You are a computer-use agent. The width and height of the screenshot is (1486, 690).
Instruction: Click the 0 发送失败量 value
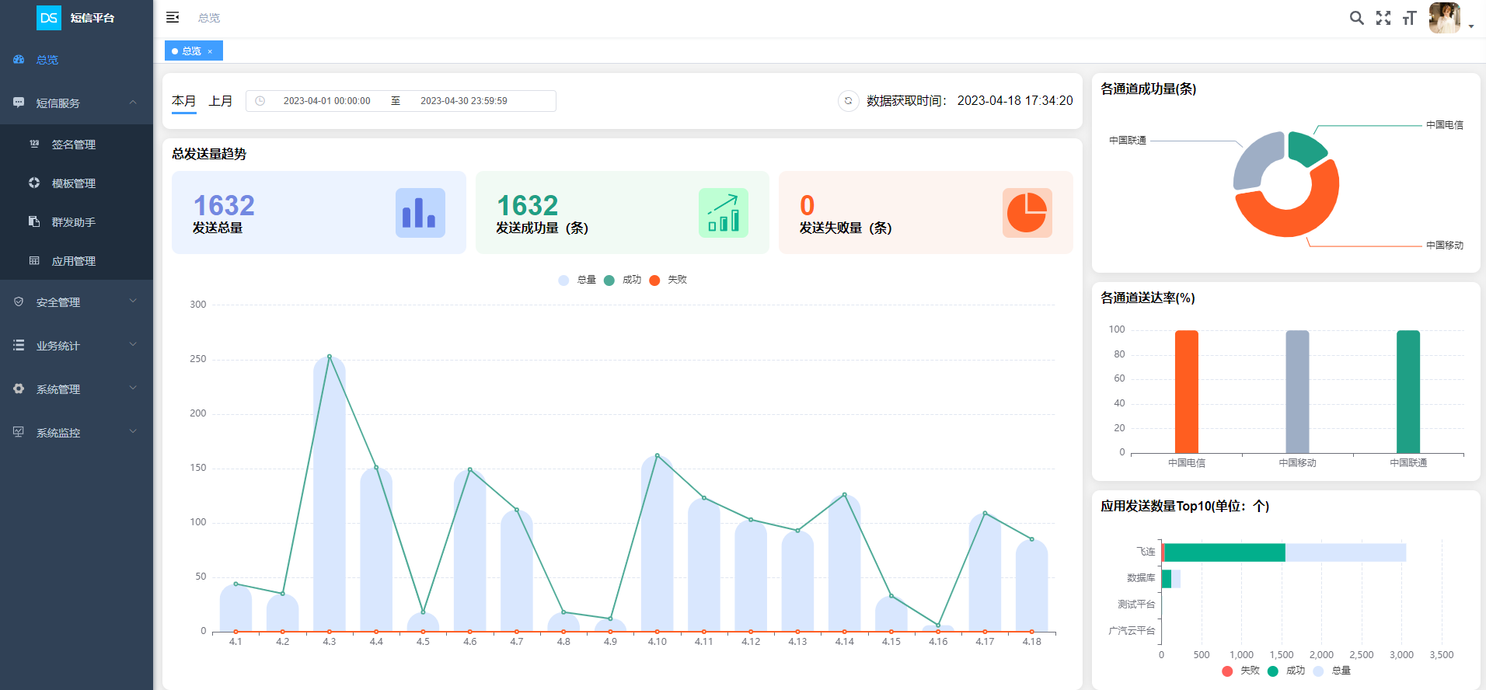pos(808,205)
